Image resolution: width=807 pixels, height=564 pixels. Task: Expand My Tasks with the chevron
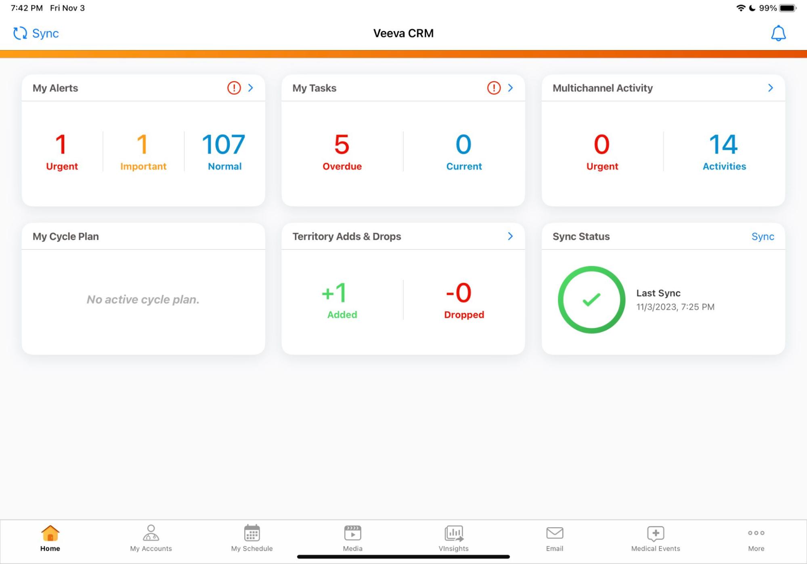pos(511,88)
